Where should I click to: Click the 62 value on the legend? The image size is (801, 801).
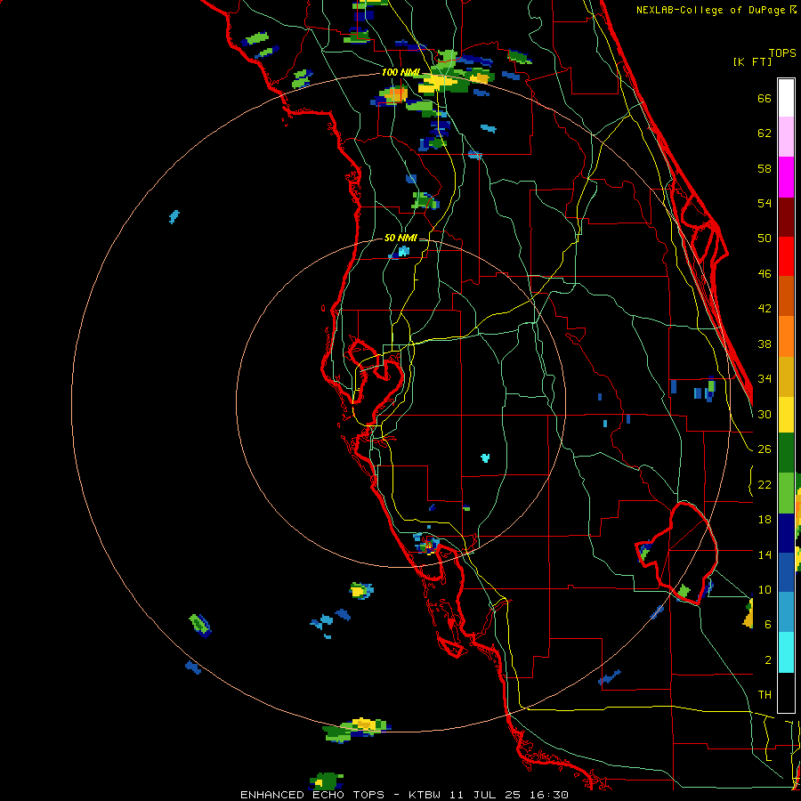[765, 133]
